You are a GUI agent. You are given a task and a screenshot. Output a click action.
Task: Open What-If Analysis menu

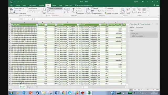(x=123, y=11)
